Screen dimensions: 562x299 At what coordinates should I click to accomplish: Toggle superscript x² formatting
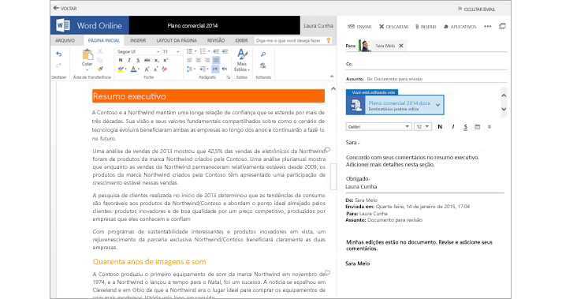pyautogui.click(x=166, y=60)
